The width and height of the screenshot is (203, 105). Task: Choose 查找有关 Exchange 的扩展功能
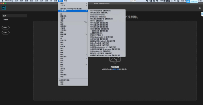pos(73,9)
